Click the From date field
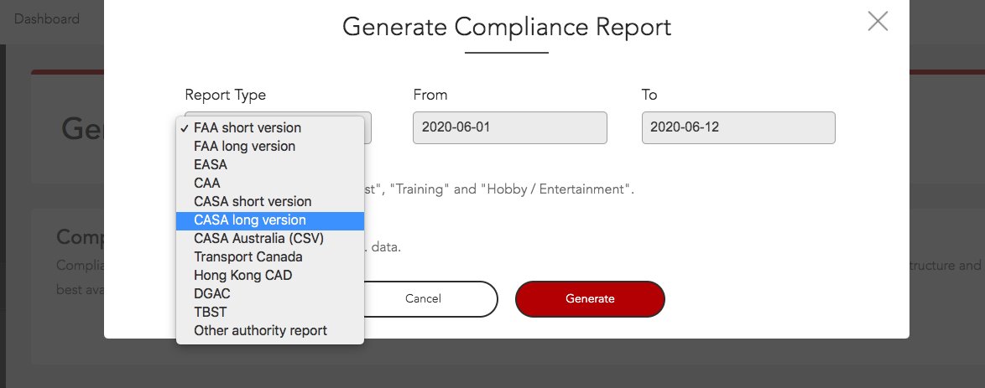The image size is (985, 388). (x=510, y=127)
